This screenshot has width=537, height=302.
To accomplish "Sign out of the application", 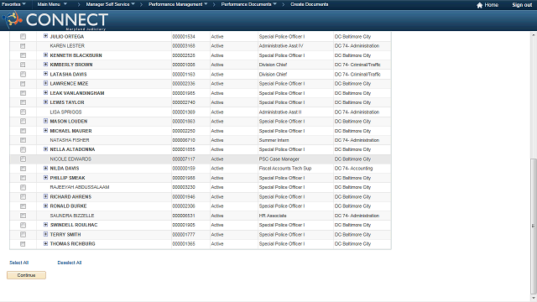I will (522, 5).
